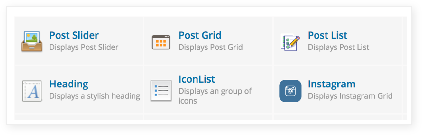
Task: Click the Post Slider drawer icon
Action: [32, 41]
